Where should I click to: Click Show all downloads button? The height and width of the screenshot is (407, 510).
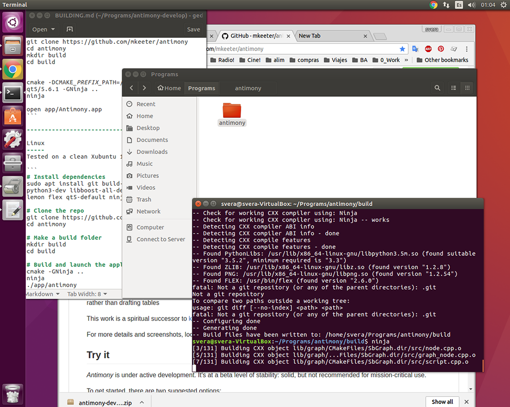point(442,402)
